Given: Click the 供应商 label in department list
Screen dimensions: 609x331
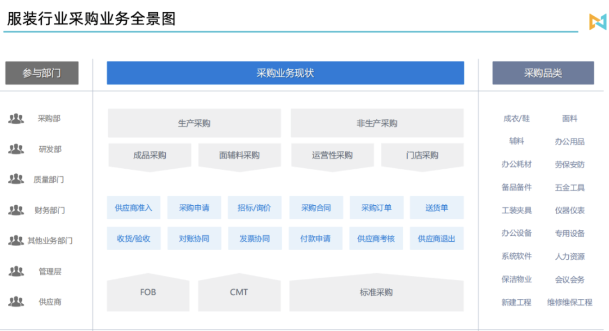Looking at the screenshot, I should pyautogui.click(x=50, y=302).
